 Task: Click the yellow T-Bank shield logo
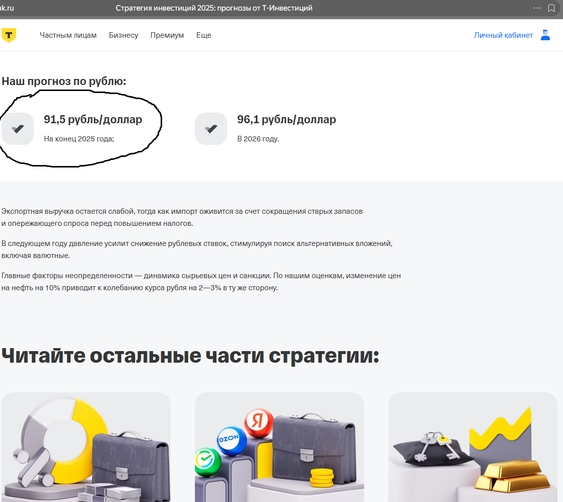click(9, 35)
